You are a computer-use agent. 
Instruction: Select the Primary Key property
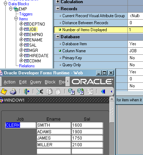pos(91,58)
